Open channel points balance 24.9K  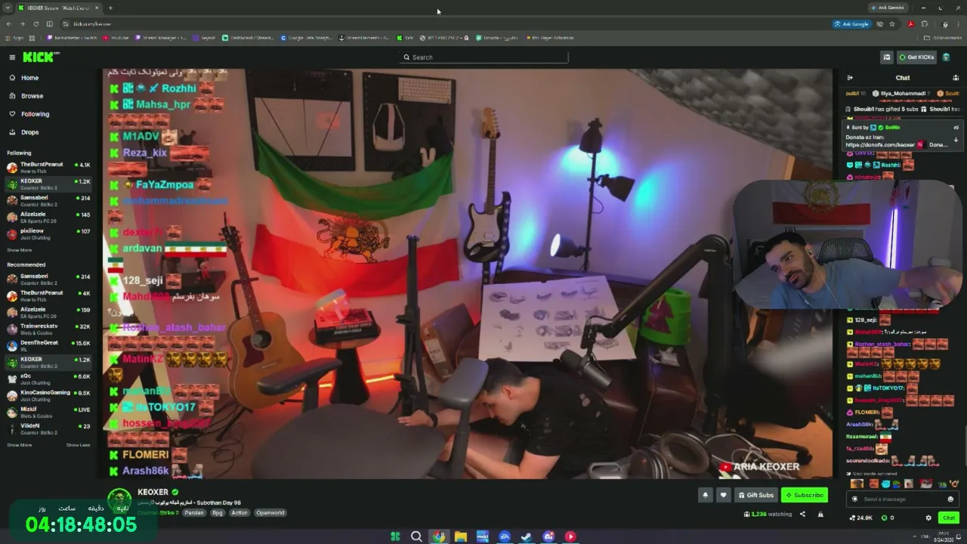[x=861, y=518]
